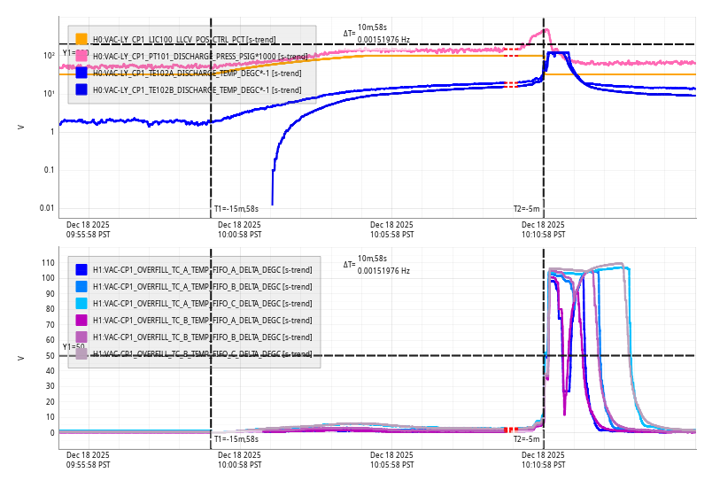Click the T2=-5m cursor label in bottom plot
This screenshot has height=488, width=712.
[527, 439]
